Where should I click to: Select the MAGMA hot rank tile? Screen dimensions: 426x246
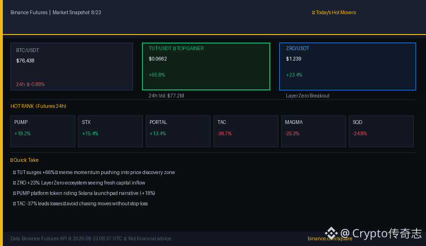(313, 132)
